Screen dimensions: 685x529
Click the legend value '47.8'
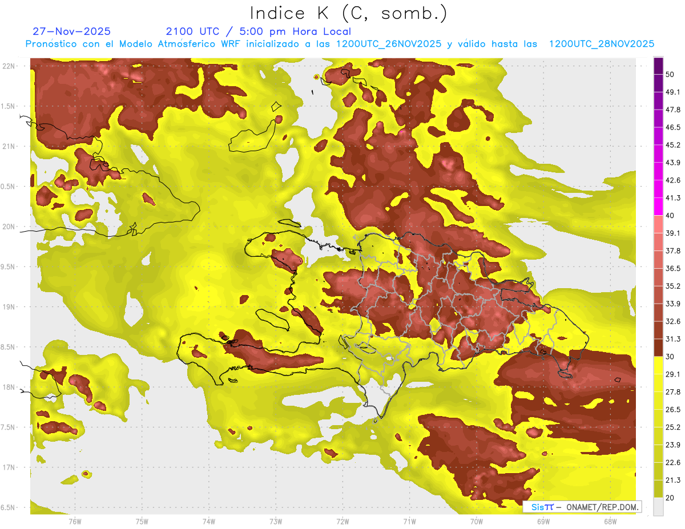[x=673, y=110]
